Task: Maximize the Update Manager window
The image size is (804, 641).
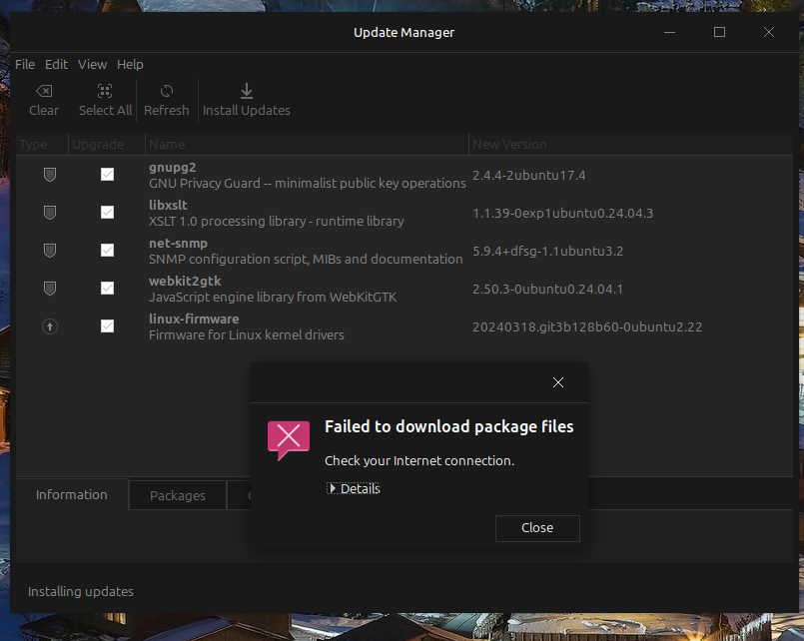Action: point(719,32)
